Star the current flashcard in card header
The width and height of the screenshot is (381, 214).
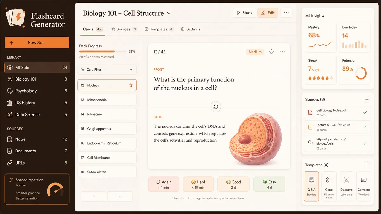tap(271, 52)
